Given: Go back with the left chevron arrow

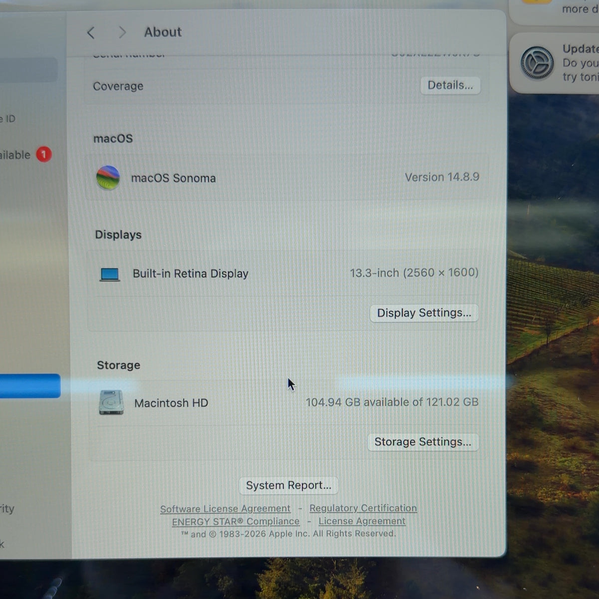Looking at the screenshot, I should tap(91, 33).
